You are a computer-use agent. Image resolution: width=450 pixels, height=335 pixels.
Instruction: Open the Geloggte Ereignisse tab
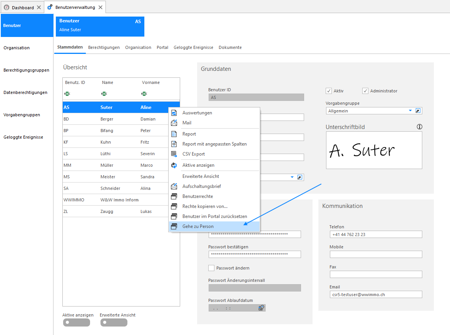click(193, 47)
